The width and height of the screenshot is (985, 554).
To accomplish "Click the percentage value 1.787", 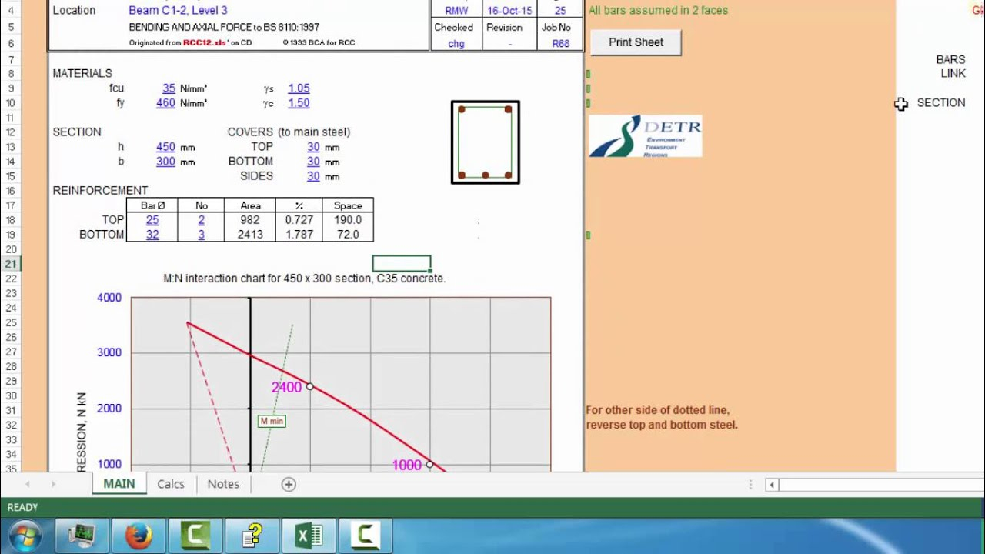I will tap(299, 235).
